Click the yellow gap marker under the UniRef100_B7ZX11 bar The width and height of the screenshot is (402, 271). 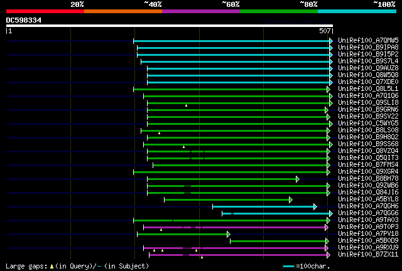point(202,257)
